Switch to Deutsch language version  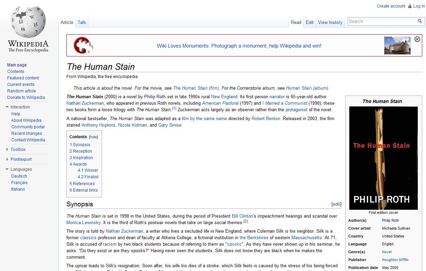(x=19, y=176)
